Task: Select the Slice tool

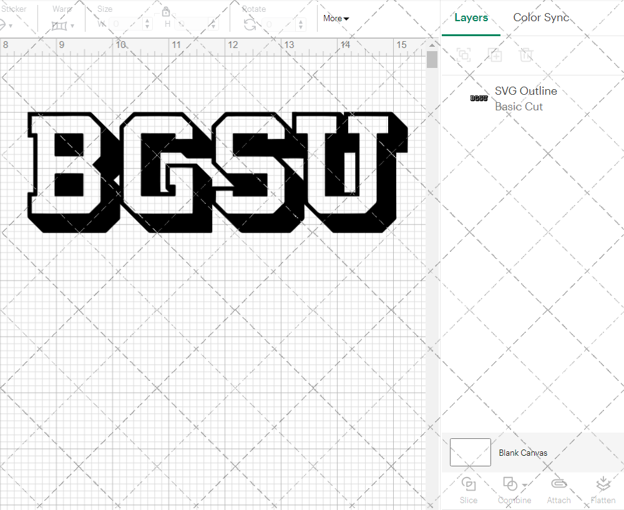Action: pyautogui.click(x=469, y=489)
